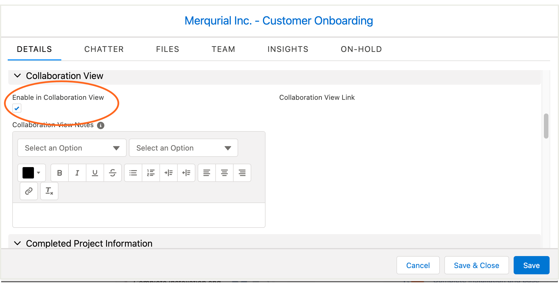Apply underline formatting
559x284 pixels.
pyautogui.click(x=95, y=173)
